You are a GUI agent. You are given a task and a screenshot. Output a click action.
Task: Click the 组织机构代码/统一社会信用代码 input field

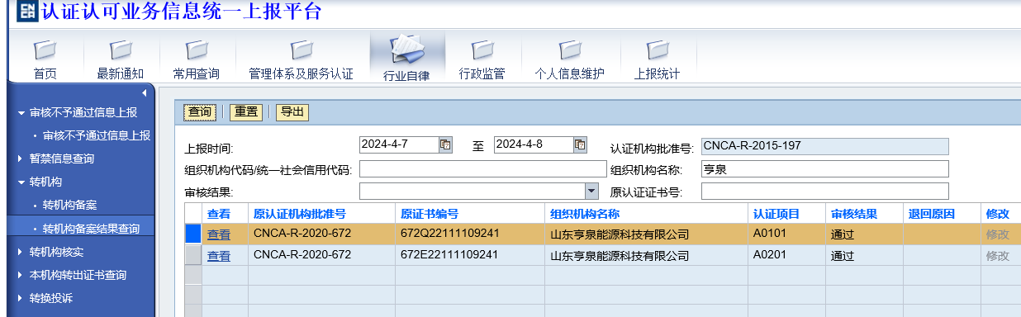tap(482, 169)
